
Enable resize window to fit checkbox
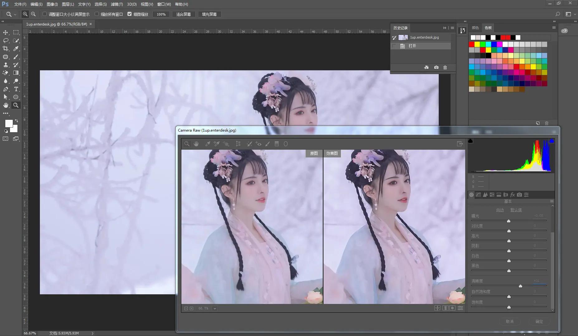tap(45, 14)
